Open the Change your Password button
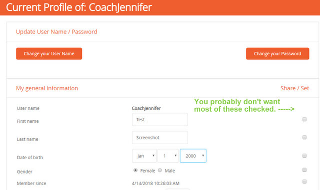Viewport: 320px width, 190px height. [277, 54]
